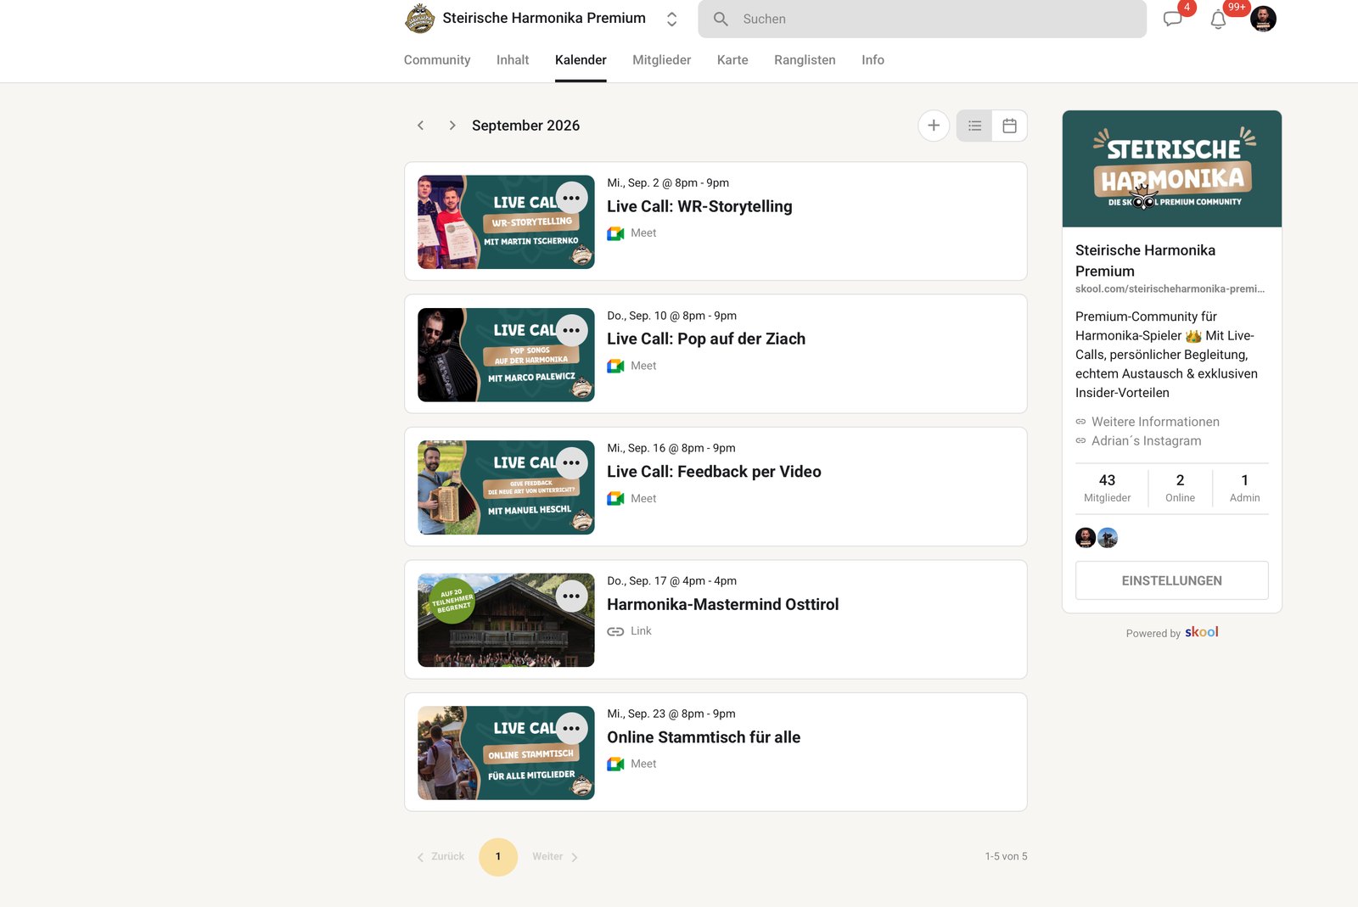Open options menu for Online Stammtisch event
The height and width of the screenshot is (907, 1358).
(x=571, y=728)
